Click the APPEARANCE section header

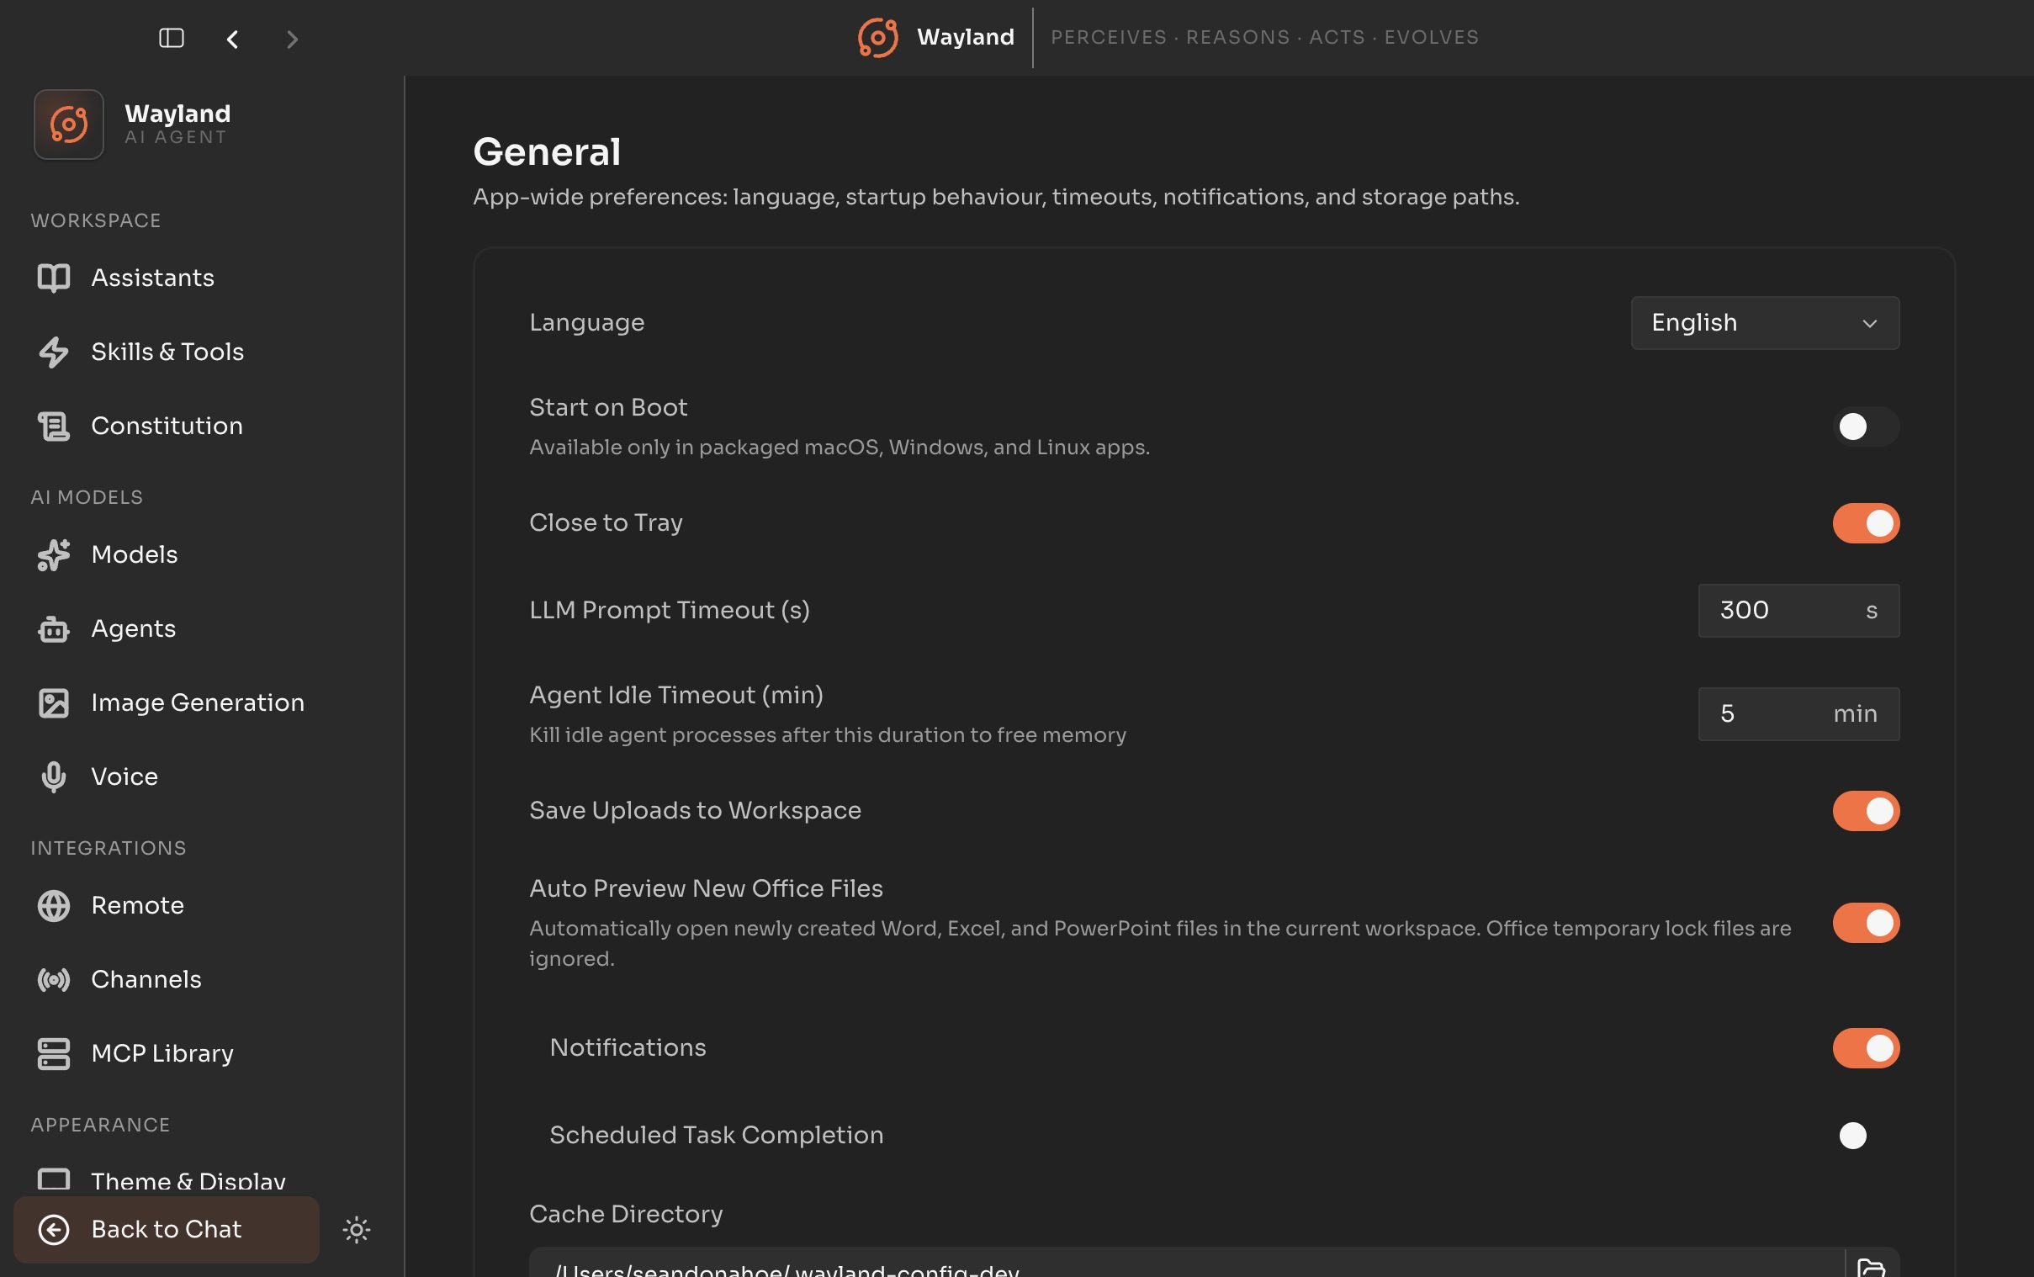tap(100, 1125)
